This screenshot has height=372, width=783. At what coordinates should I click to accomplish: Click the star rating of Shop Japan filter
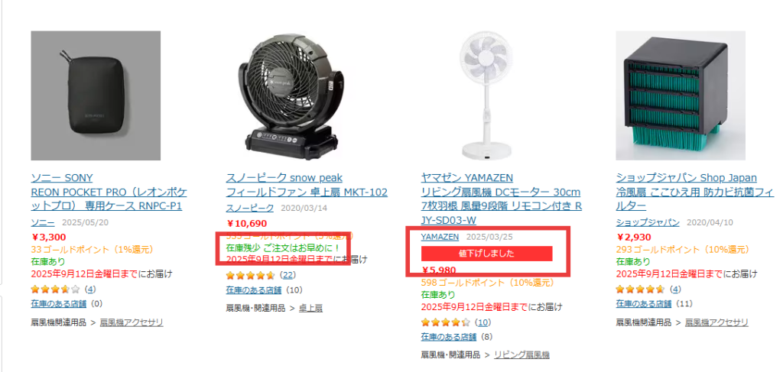click(640, 289)
